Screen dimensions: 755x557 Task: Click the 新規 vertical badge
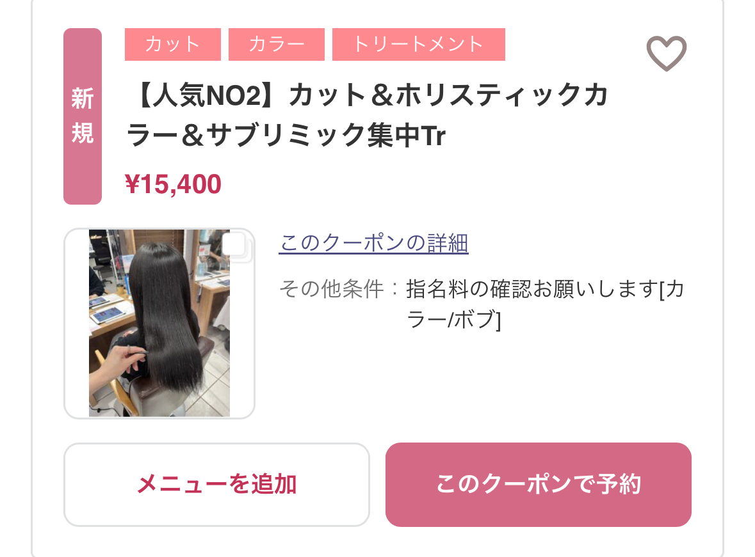coord(83,116)
